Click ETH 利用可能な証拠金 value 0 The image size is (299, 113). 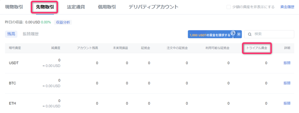click(x=228, y=103)
